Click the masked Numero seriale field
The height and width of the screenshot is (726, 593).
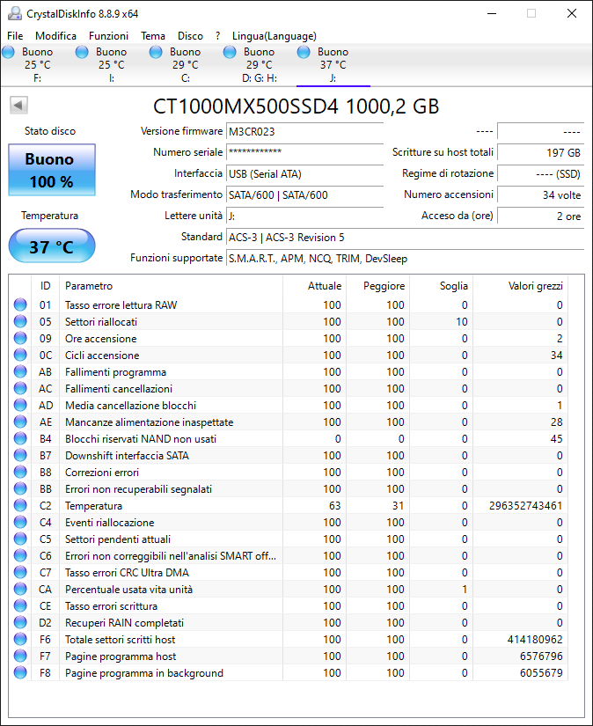[x=304, y=152]
